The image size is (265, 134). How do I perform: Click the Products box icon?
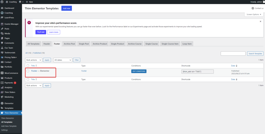click(2, 78)
